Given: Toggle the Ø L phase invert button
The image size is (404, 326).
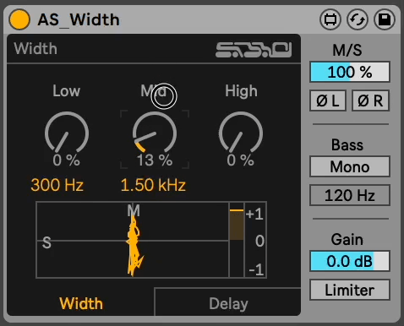Looking at the screenshot, I should click(328, 101).
